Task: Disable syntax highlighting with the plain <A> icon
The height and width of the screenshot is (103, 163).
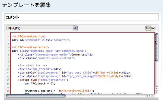Action: coord(153,28)
